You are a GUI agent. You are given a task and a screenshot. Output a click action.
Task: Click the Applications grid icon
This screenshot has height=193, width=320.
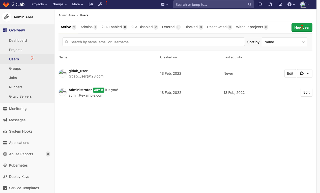5,143
